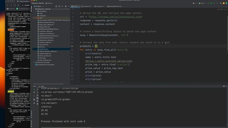Place cursor on line 14 products list
The height and width of the screenshot is (128, 228).
pos(89,46)
